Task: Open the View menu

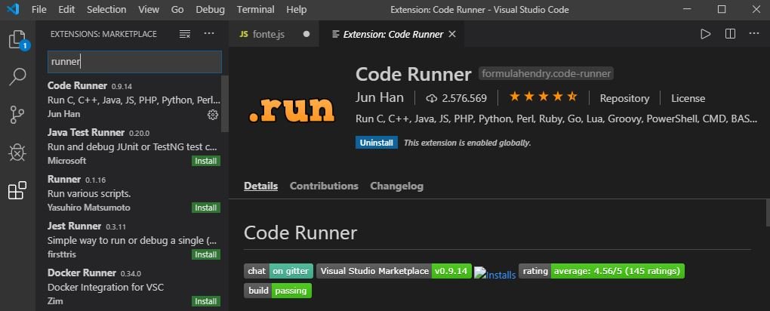Action: pos(149,9)
